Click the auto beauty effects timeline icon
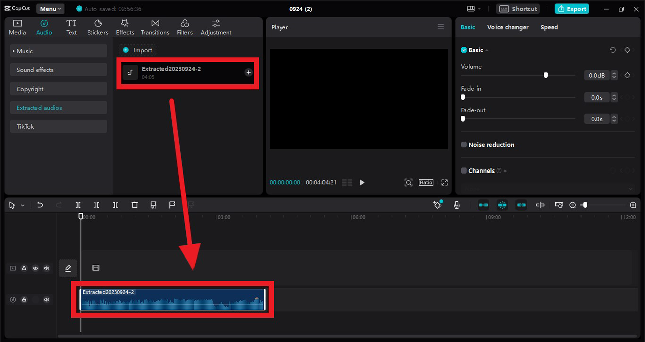The width and height of the screenshot is (645, 342). pyautogui.click(x=437, y=205)
